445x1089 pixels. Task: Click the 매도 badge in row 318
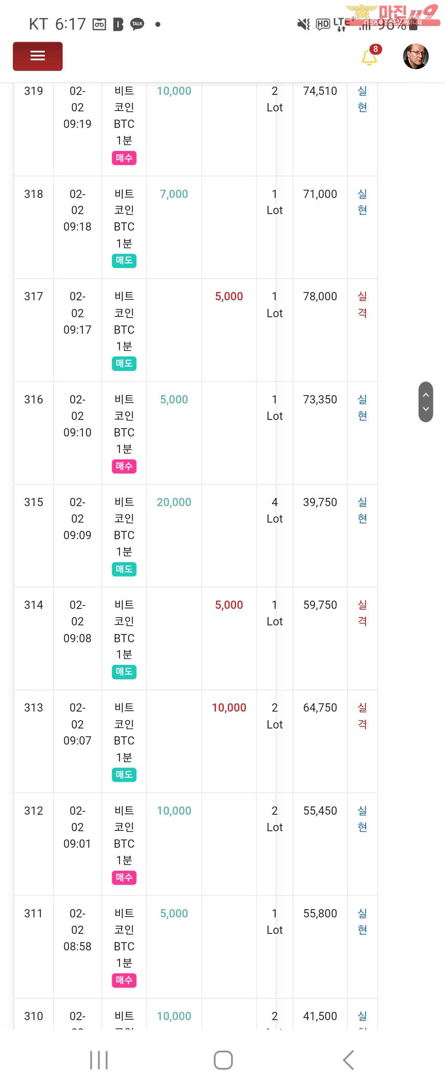click(x=124, y=260)
